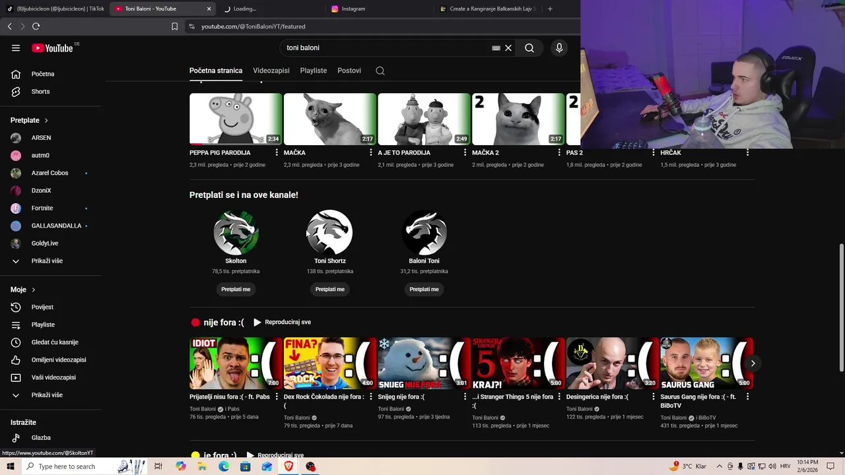Select Početna stranica tab
The image size is (845, 475).
click(x=216, y=71)
